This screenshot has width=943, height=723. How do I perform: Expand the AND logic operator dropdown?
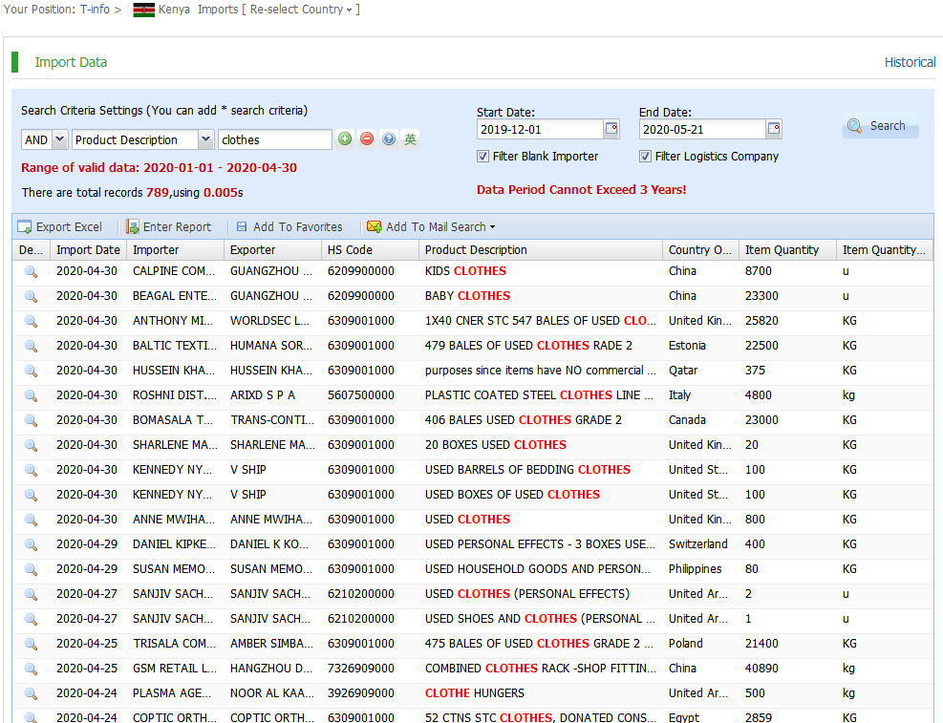[x=59, y=139]
